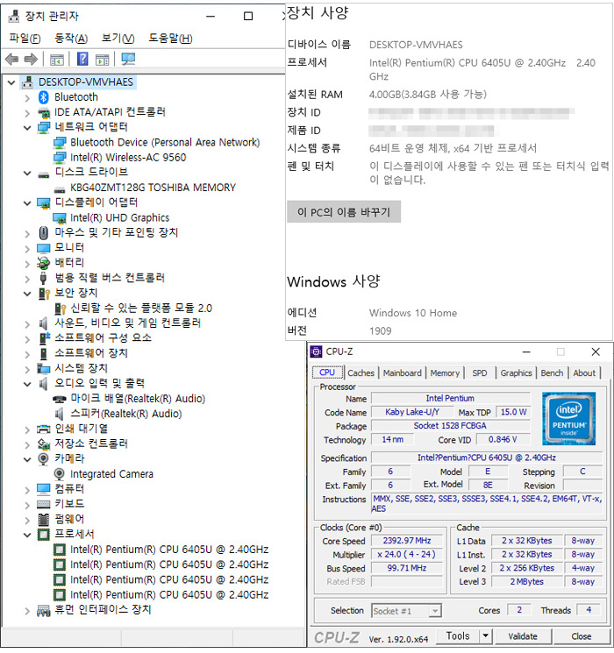Click the 이 PC의 이름 바꾸기 button

pyautogui.click(x=344, y=212)
